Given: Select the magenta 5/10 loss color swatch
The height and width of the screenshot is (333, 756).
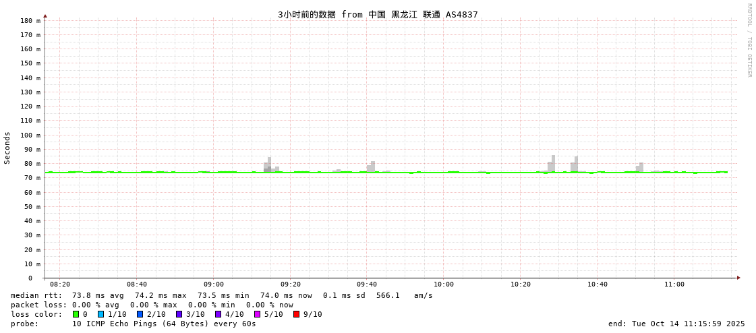Looking at the screenshot, I should pyautogui.click(x=257, y=314).
